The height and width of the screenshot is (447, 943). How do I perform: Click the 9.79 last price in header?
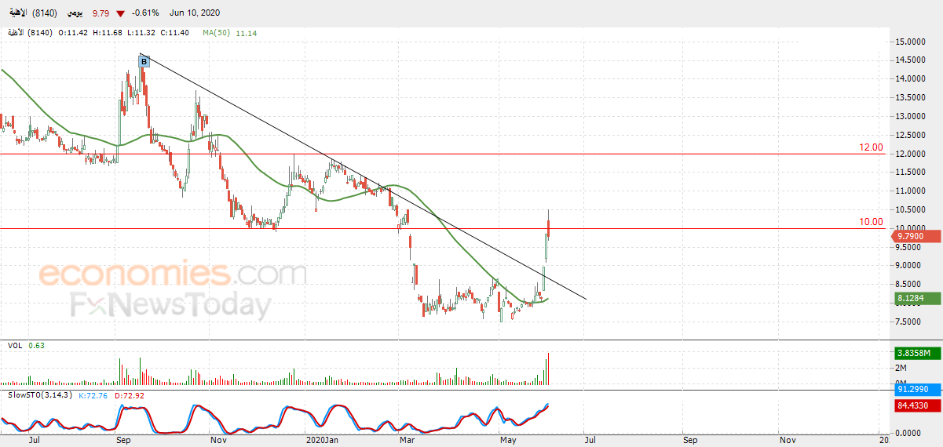(100, 13)
